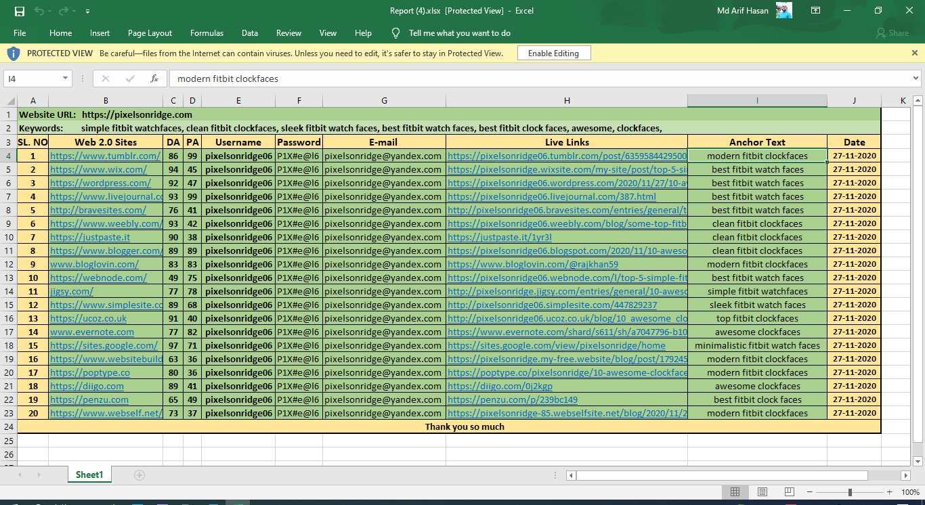Click the Insert Function fx icon

coord(154,79)
